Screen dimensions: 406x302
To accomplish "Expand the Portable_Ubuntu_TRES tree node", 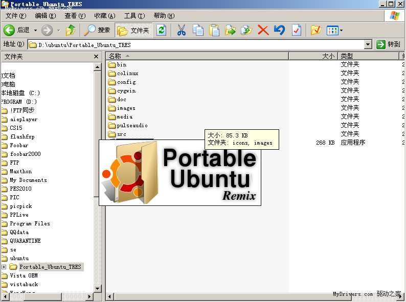I will tap(4, 267).
